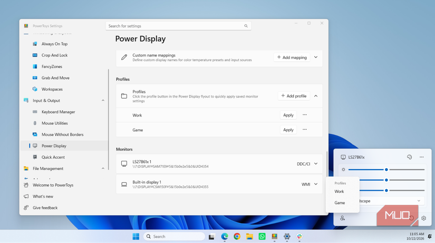Open Windows Start menu

coord(136,236)
